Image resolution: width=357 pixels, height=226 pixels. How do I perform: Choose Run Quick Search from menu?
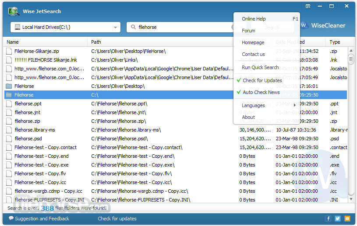point(266,67)
